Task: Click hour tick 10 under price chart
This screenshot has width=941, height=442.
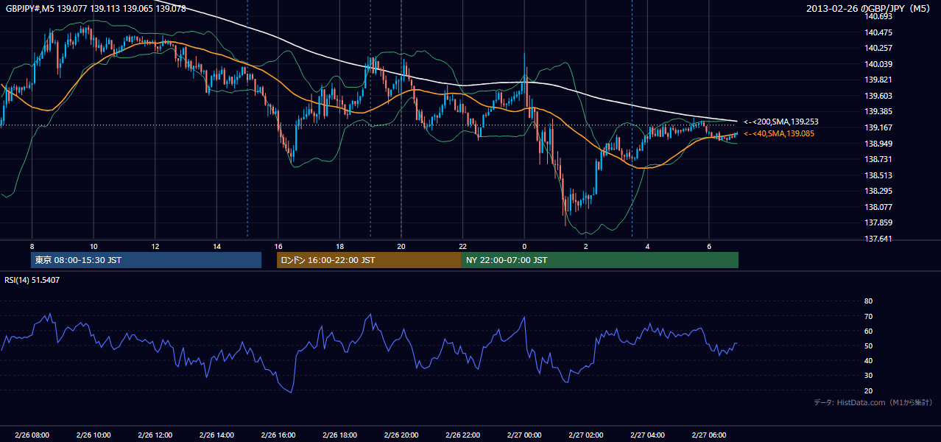Action: point(94,246)
